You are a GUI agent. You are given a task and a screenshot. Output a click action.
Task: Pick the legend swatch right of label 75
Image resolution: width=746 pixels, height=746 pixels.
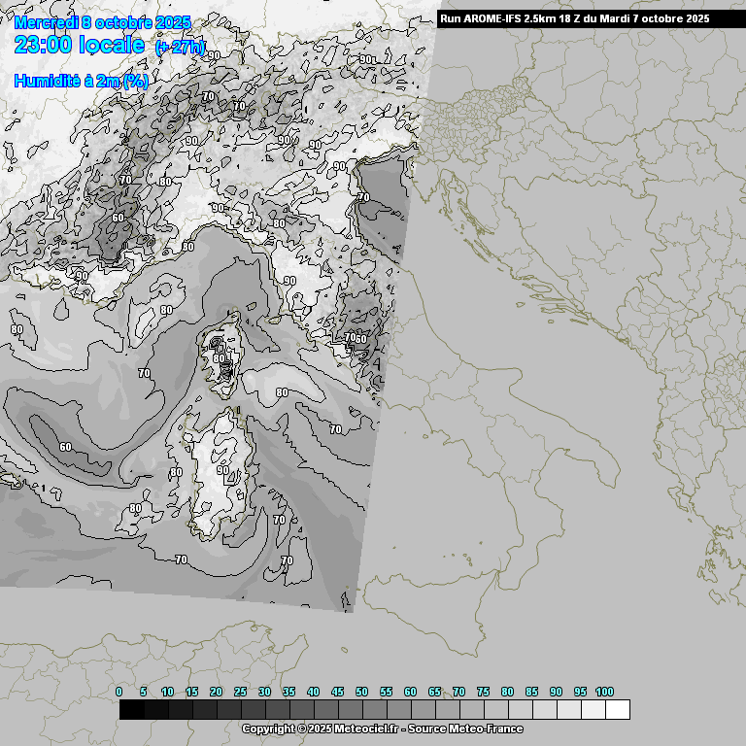point(495,710)
